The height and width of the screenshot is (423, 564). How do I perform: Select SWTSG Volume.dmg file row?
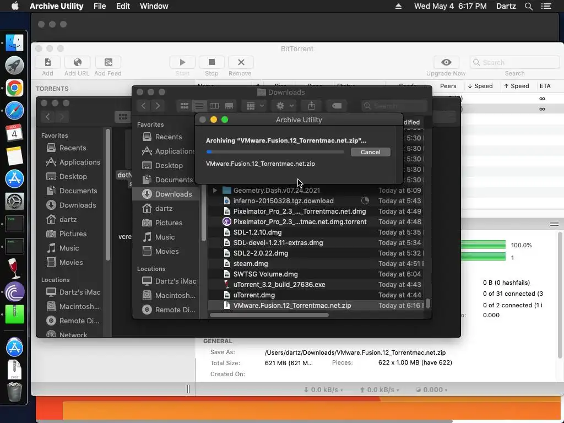tap(316, 274)
